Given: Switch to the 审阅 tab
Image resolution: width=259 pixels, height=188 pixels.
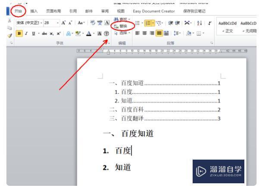Looking at the screenshot, I should click(x=105, y=11).
